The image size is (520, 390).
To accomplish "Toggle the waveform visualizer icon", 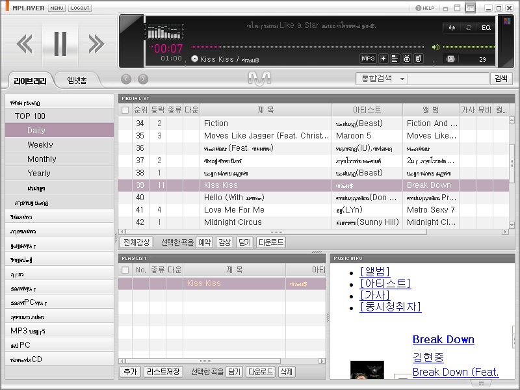I will 452,27.
